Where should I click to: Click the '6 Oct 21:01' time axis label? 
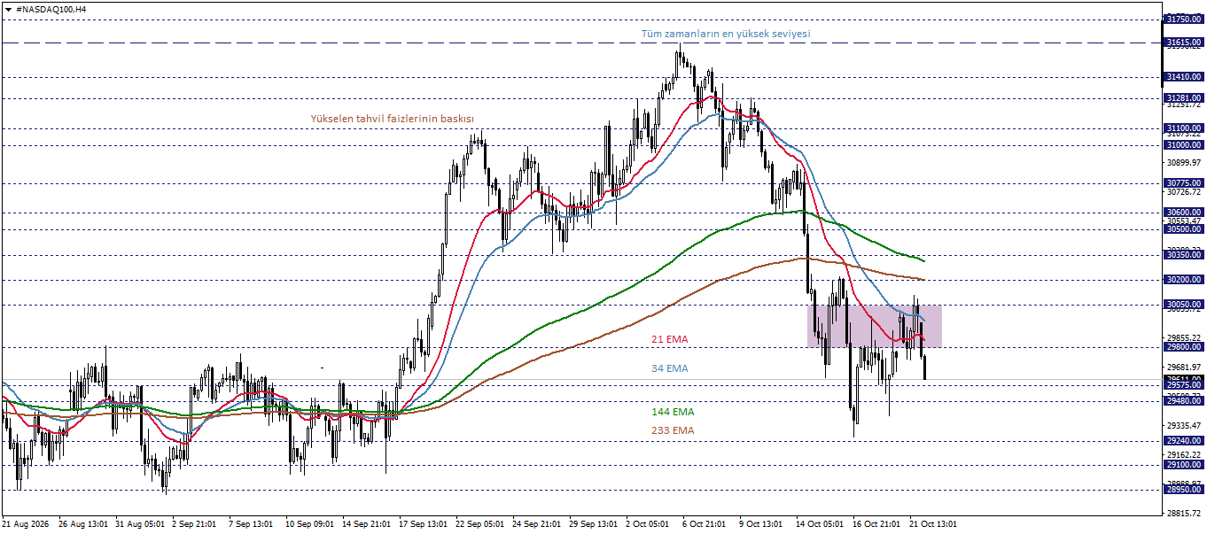point(705,524)
